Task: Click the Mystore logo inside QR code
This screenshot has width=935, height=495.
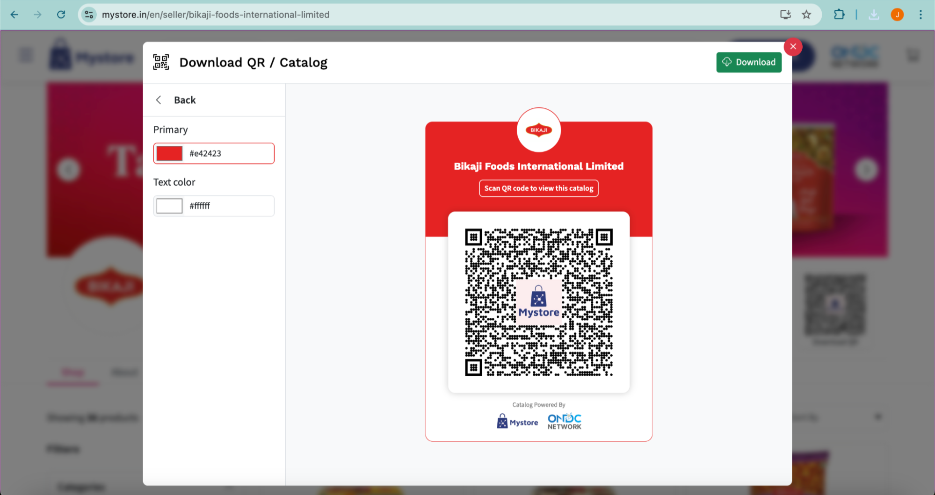Action: click(538, 301)
